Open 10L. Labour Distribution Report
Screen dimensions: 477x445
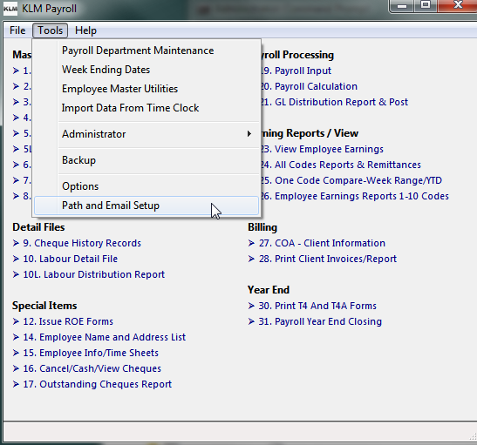(x=94, y=274)
